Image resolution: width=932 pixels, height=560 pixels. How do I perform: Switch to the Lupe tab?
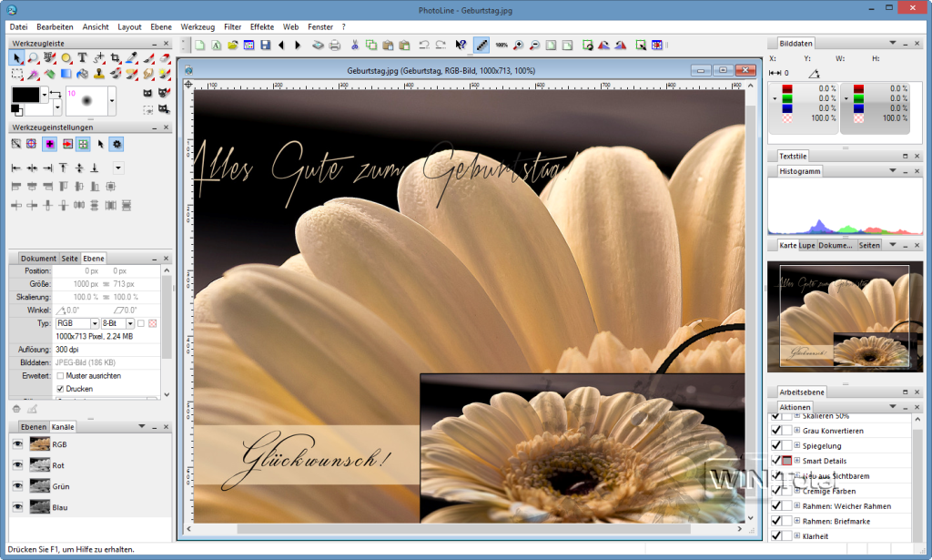point(806,245)
